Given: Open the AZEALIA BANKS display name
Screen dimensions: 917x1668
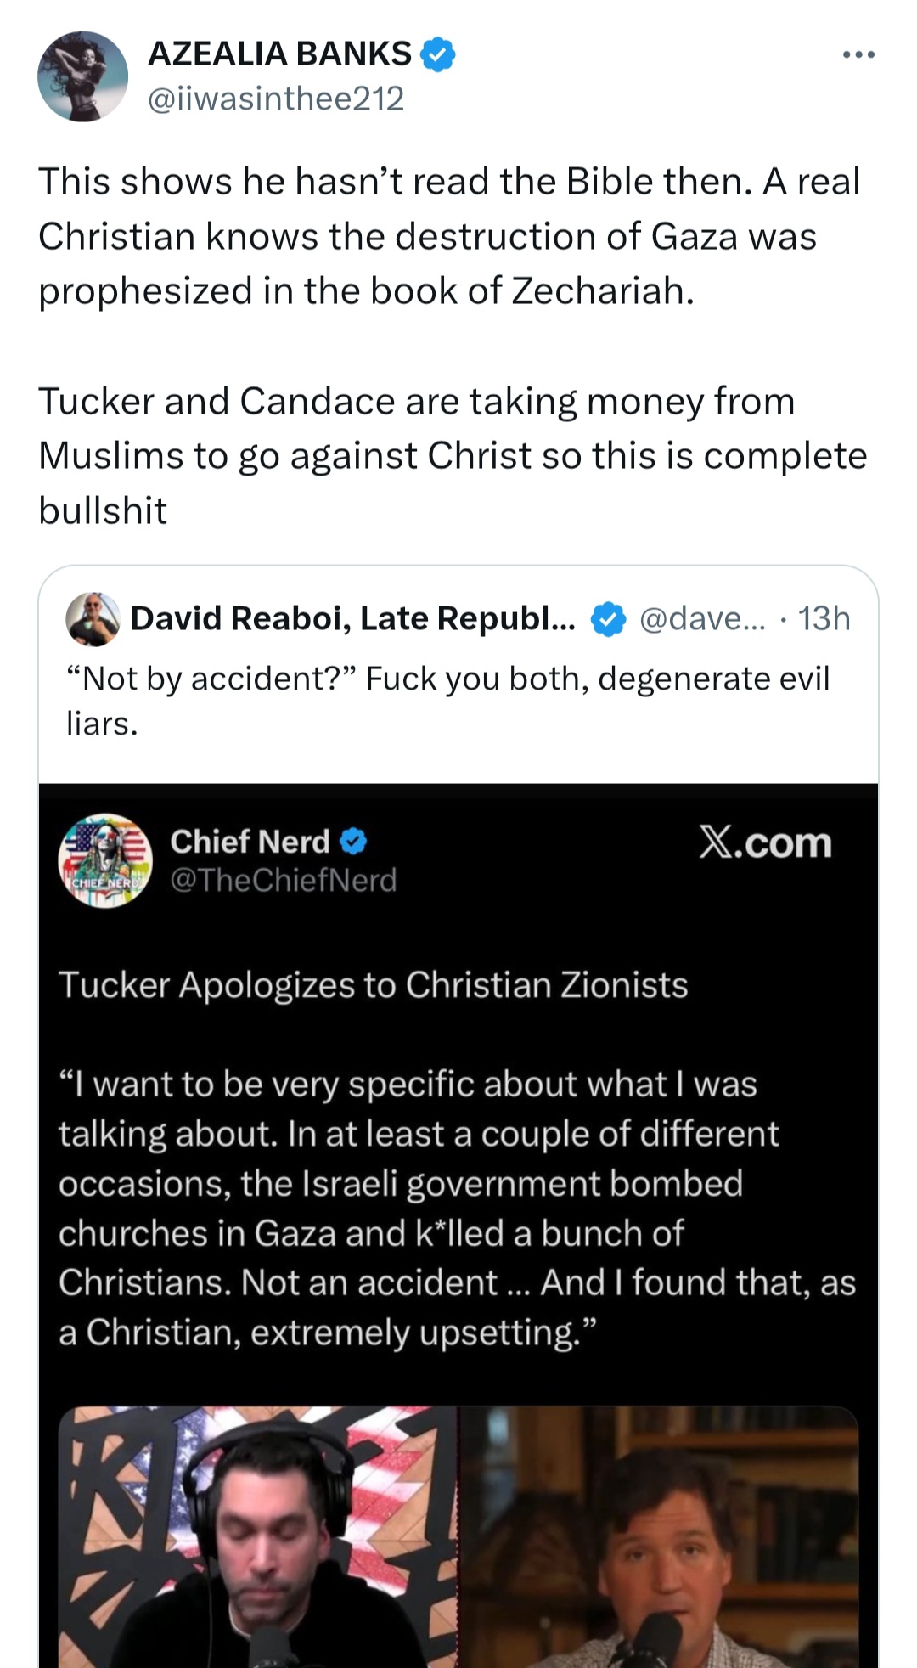Looking at the screenshot, I should 279,54.
